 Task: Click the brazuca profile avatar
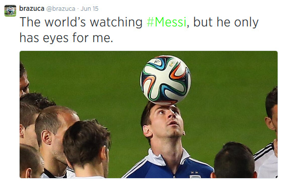(10, 11)
